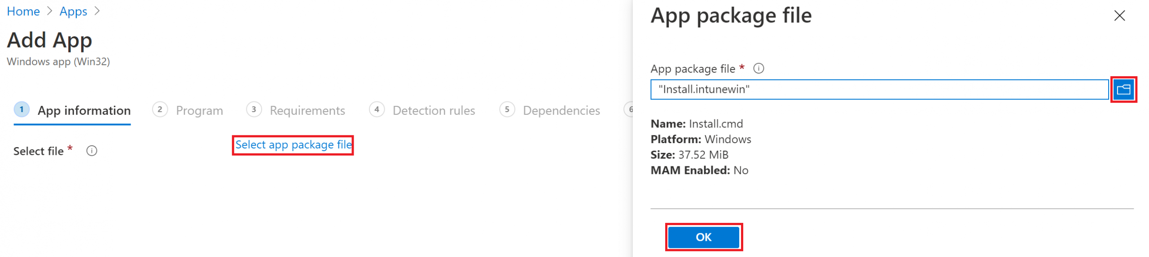Click info icon beside App package file label
This screenshot has height=257, width=1149.
point(758,69)
